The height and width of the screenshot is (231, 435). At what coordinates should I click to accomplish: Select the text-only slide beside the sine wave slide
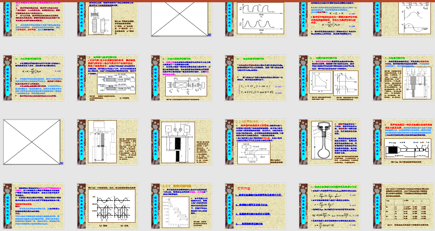click(32, 206)
